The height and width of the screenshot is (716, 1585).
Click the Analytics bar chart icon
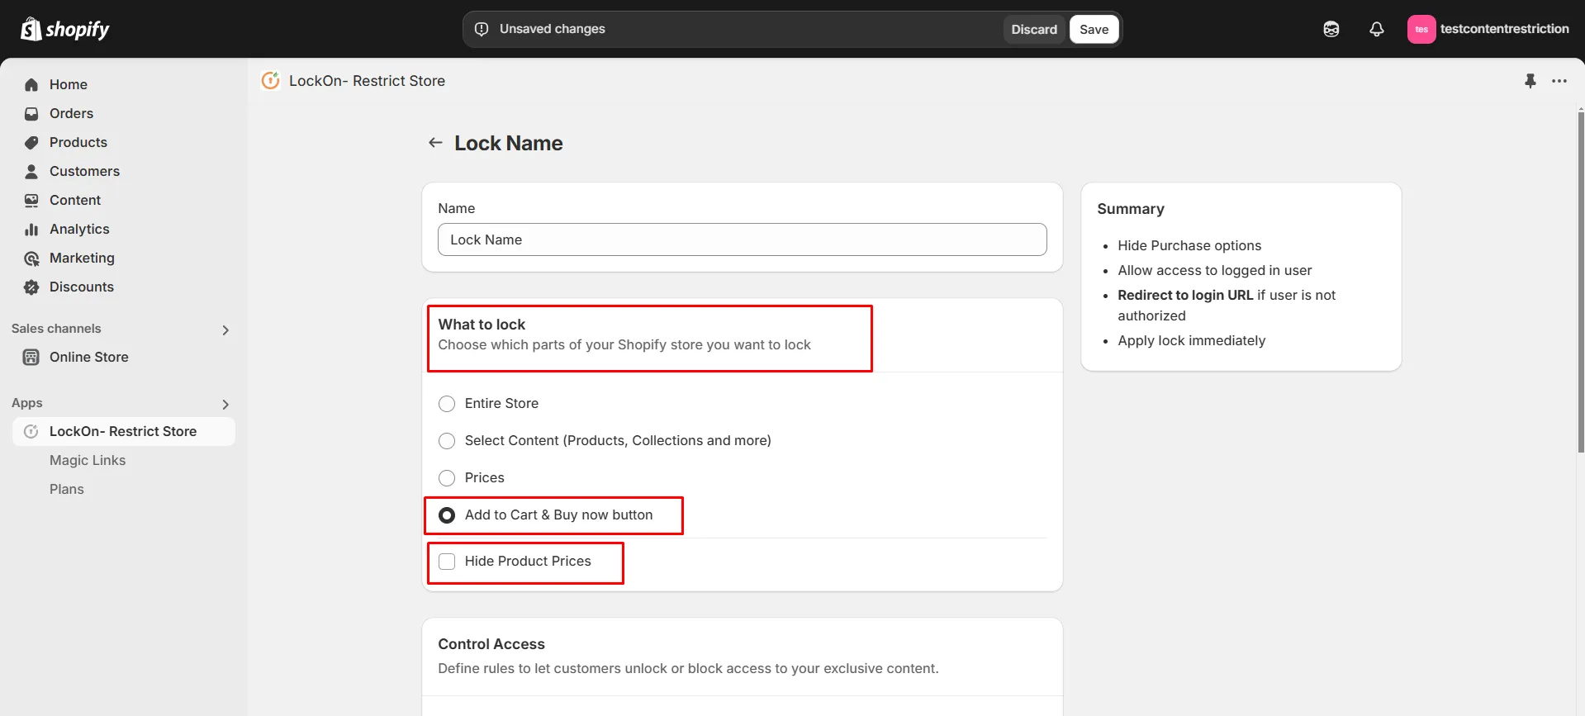pyautogui.click(x=31, y=229)
